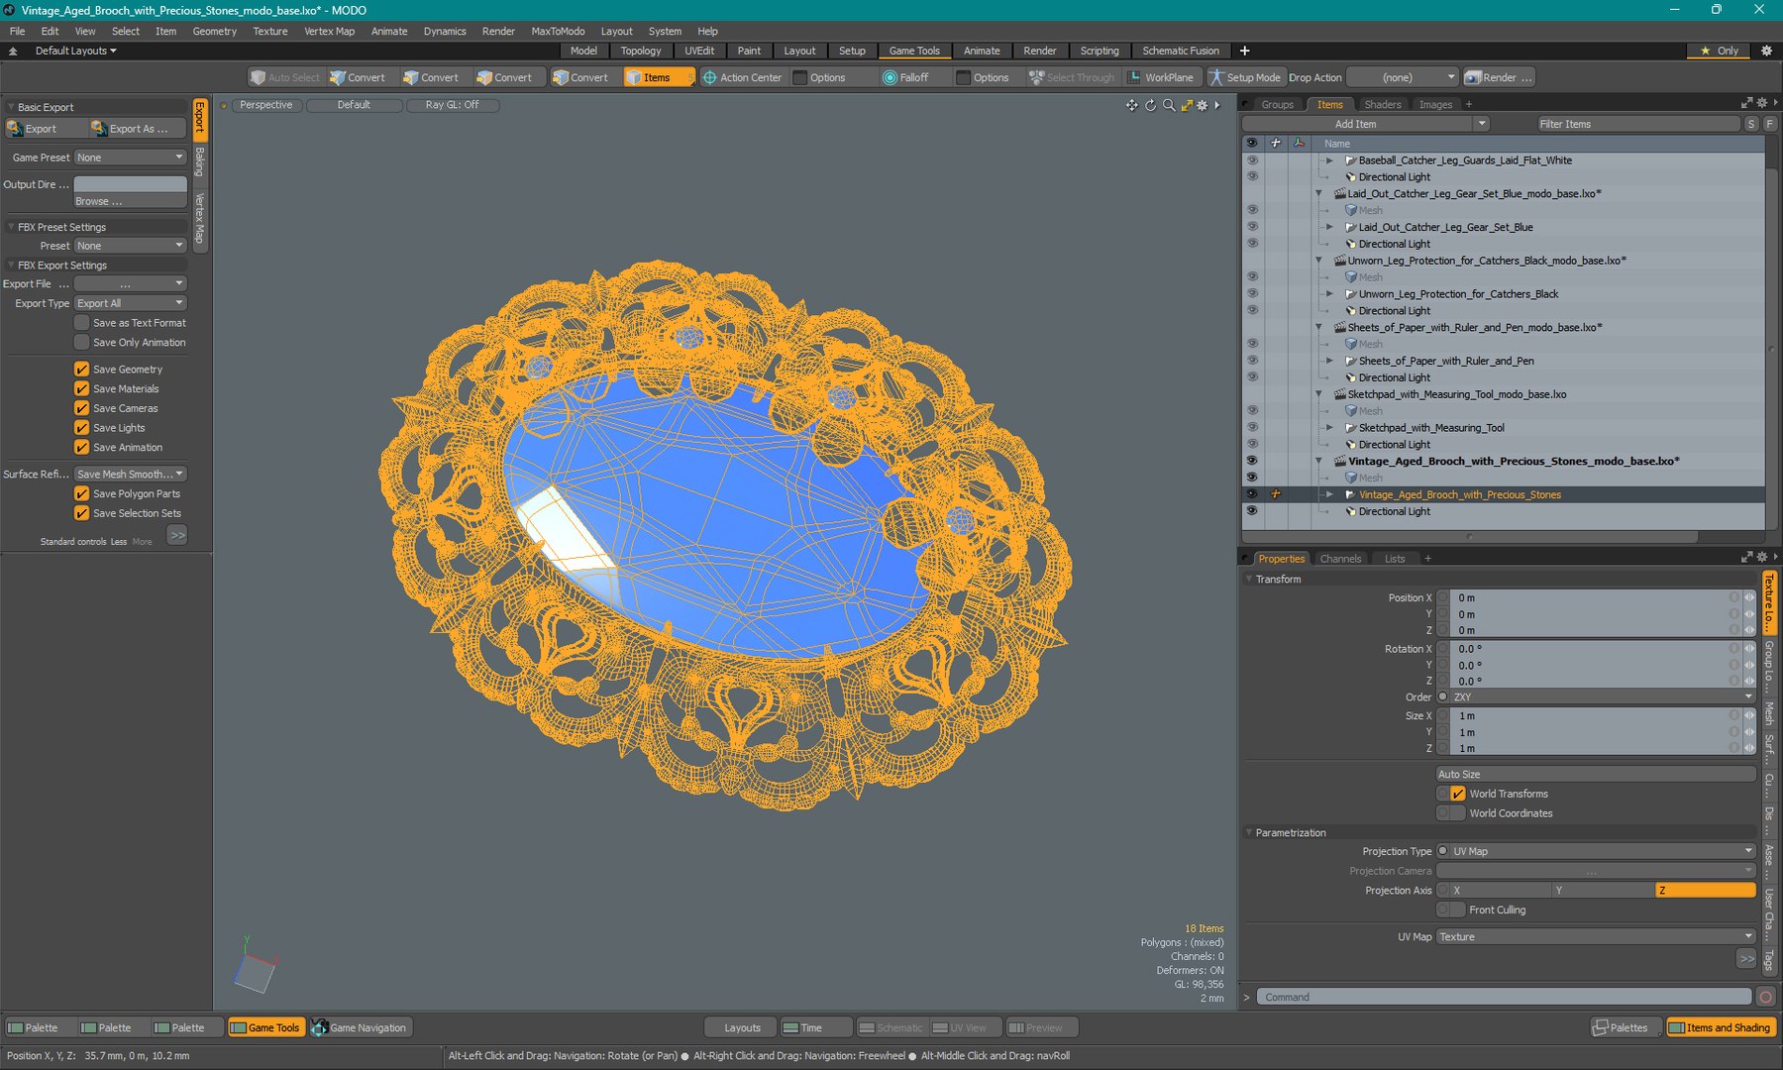Toggle Save Geometry checkbox
The image size is (1783, 1070).
(x=82, y=369)
